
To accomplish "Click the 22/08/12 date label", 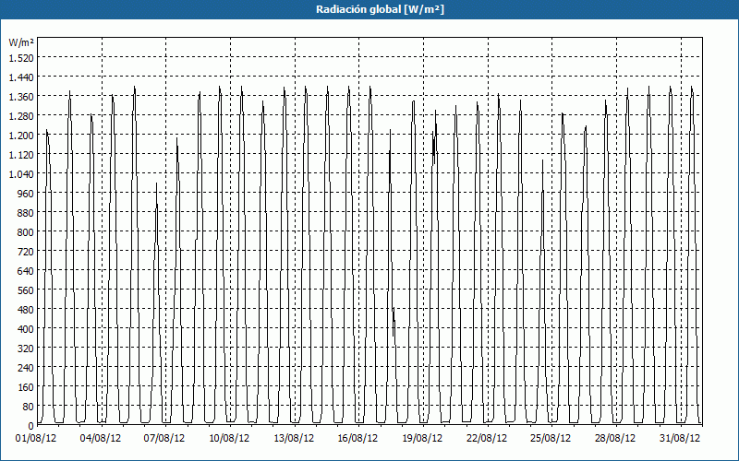I will (x=487, y=438).
